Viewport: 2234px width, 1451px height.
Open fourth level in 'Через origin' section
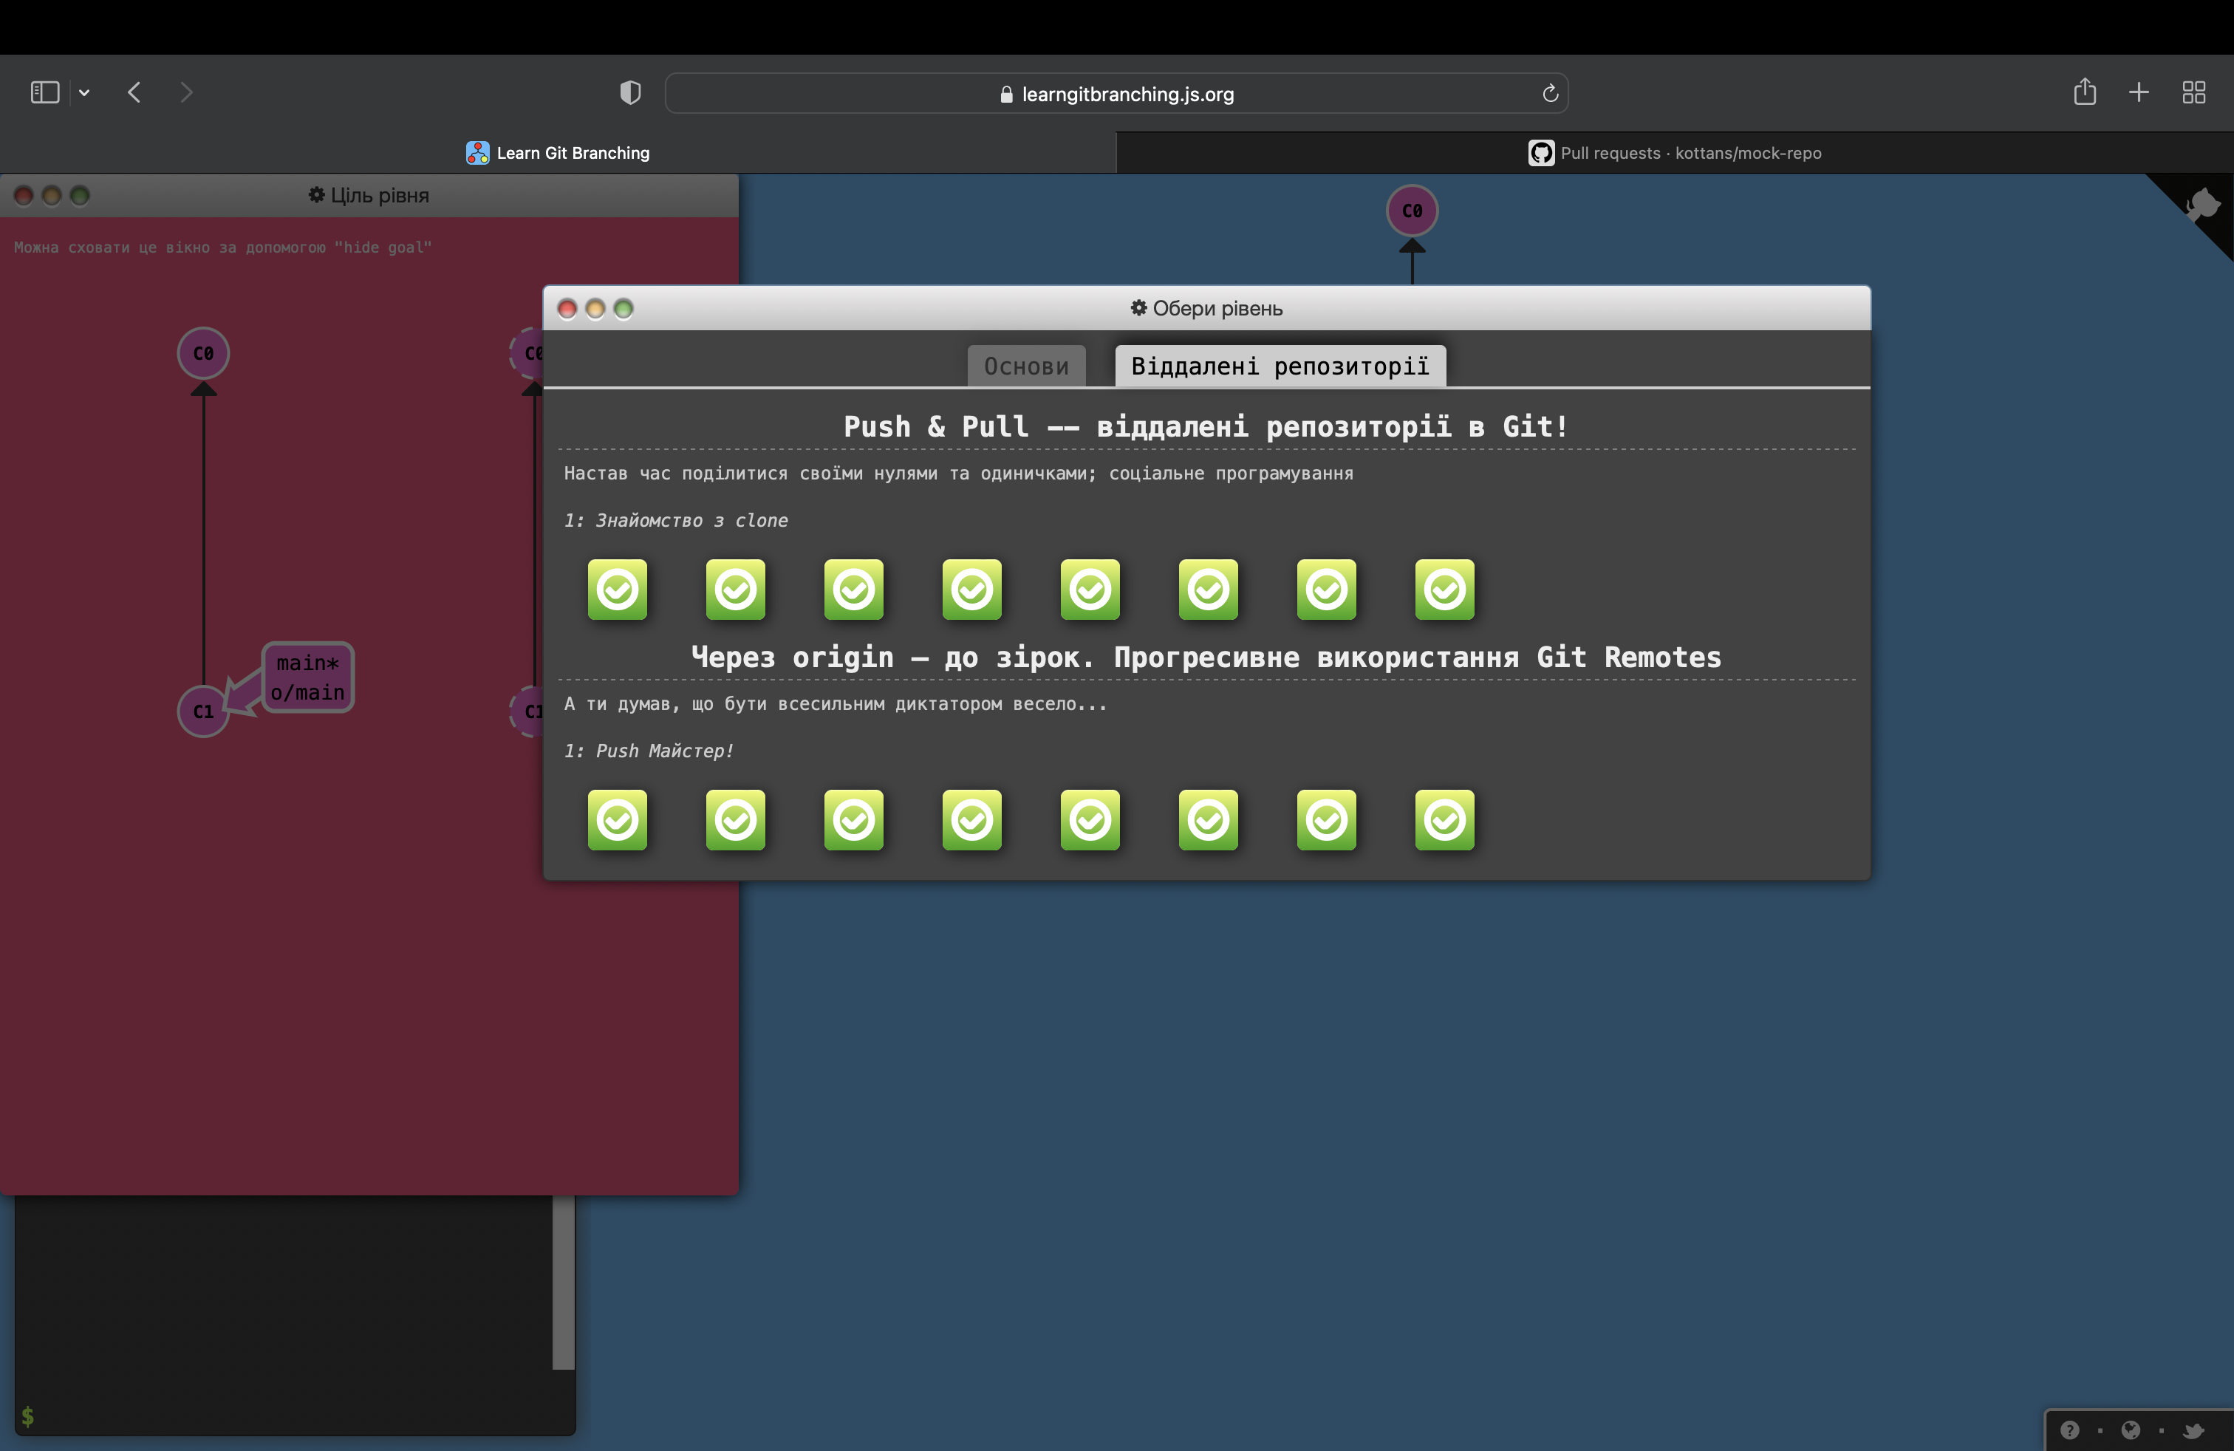pyautogui.click(x=971, y=820)
